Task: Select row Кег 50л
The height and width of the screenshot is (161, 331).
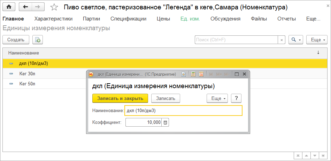Action: click(x=165, y=84)
